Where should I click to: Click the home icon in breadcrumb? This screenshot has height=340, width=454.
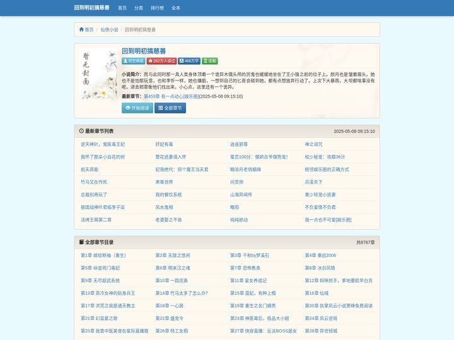[81, 30]
